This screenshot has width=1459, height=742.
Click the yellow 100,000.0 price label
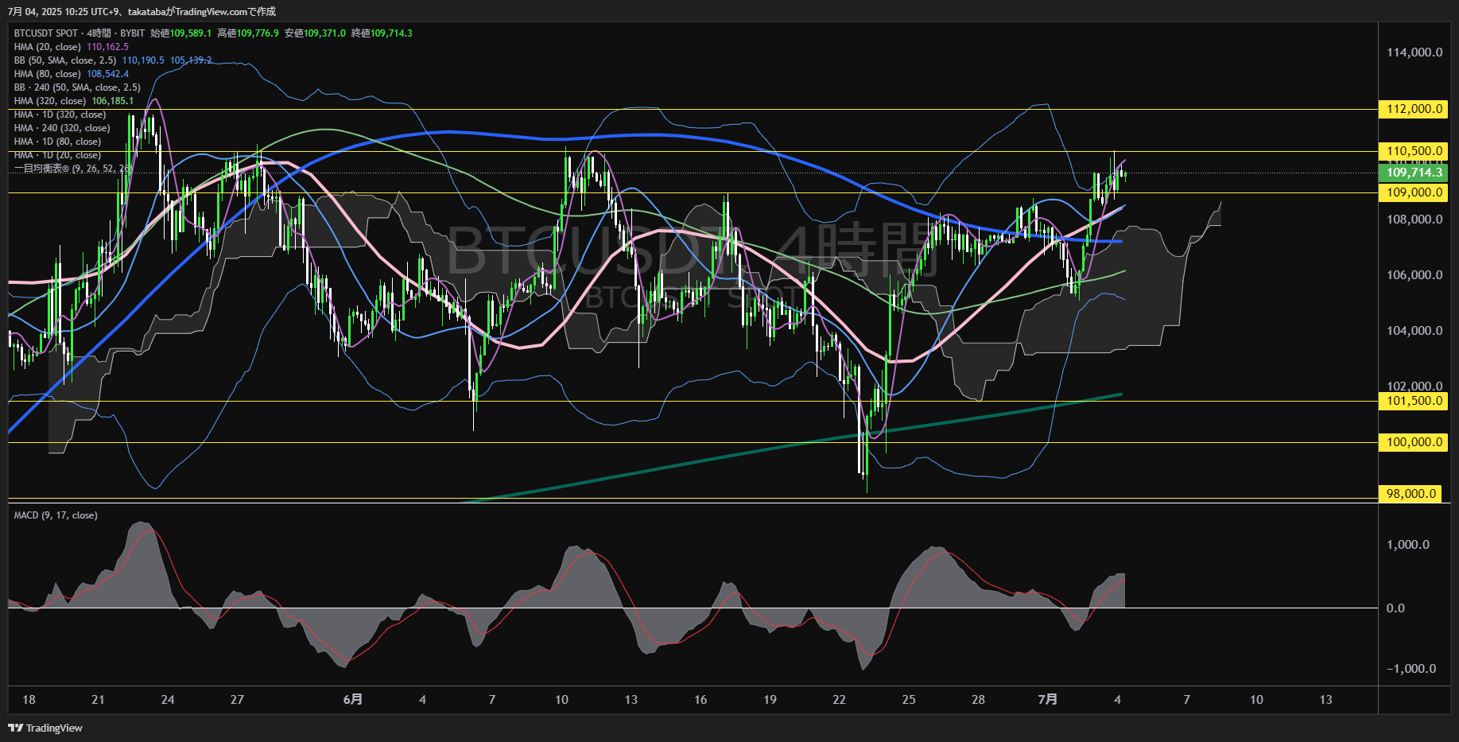point(1414,442)
